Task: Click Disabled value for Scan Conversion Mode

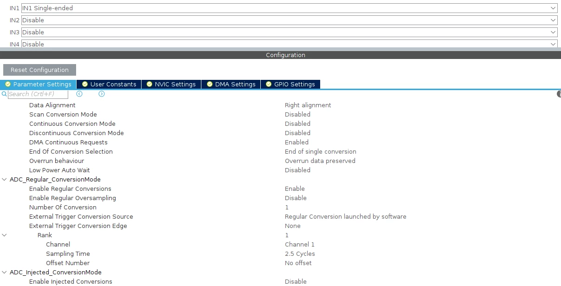Action: click(297, 114)
